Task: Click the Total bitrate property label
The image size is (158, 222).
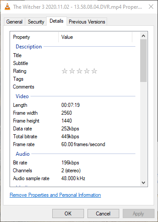Action: (x=25, y=137)
